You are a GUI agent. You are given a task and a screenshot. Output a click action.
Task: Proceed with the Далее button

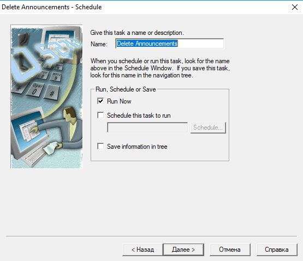point(183,250)
